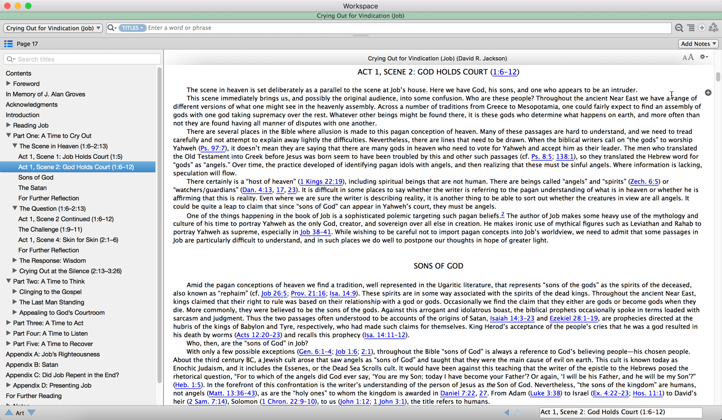Viewport: 722px width, 420px height.
Task: Open the gear display settings menu
Action: 704,57
